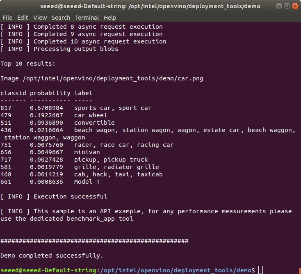The width and height of the screenshot is (301, 274).
Task: Click probability value 0.0075760
Action: point(46,145)
